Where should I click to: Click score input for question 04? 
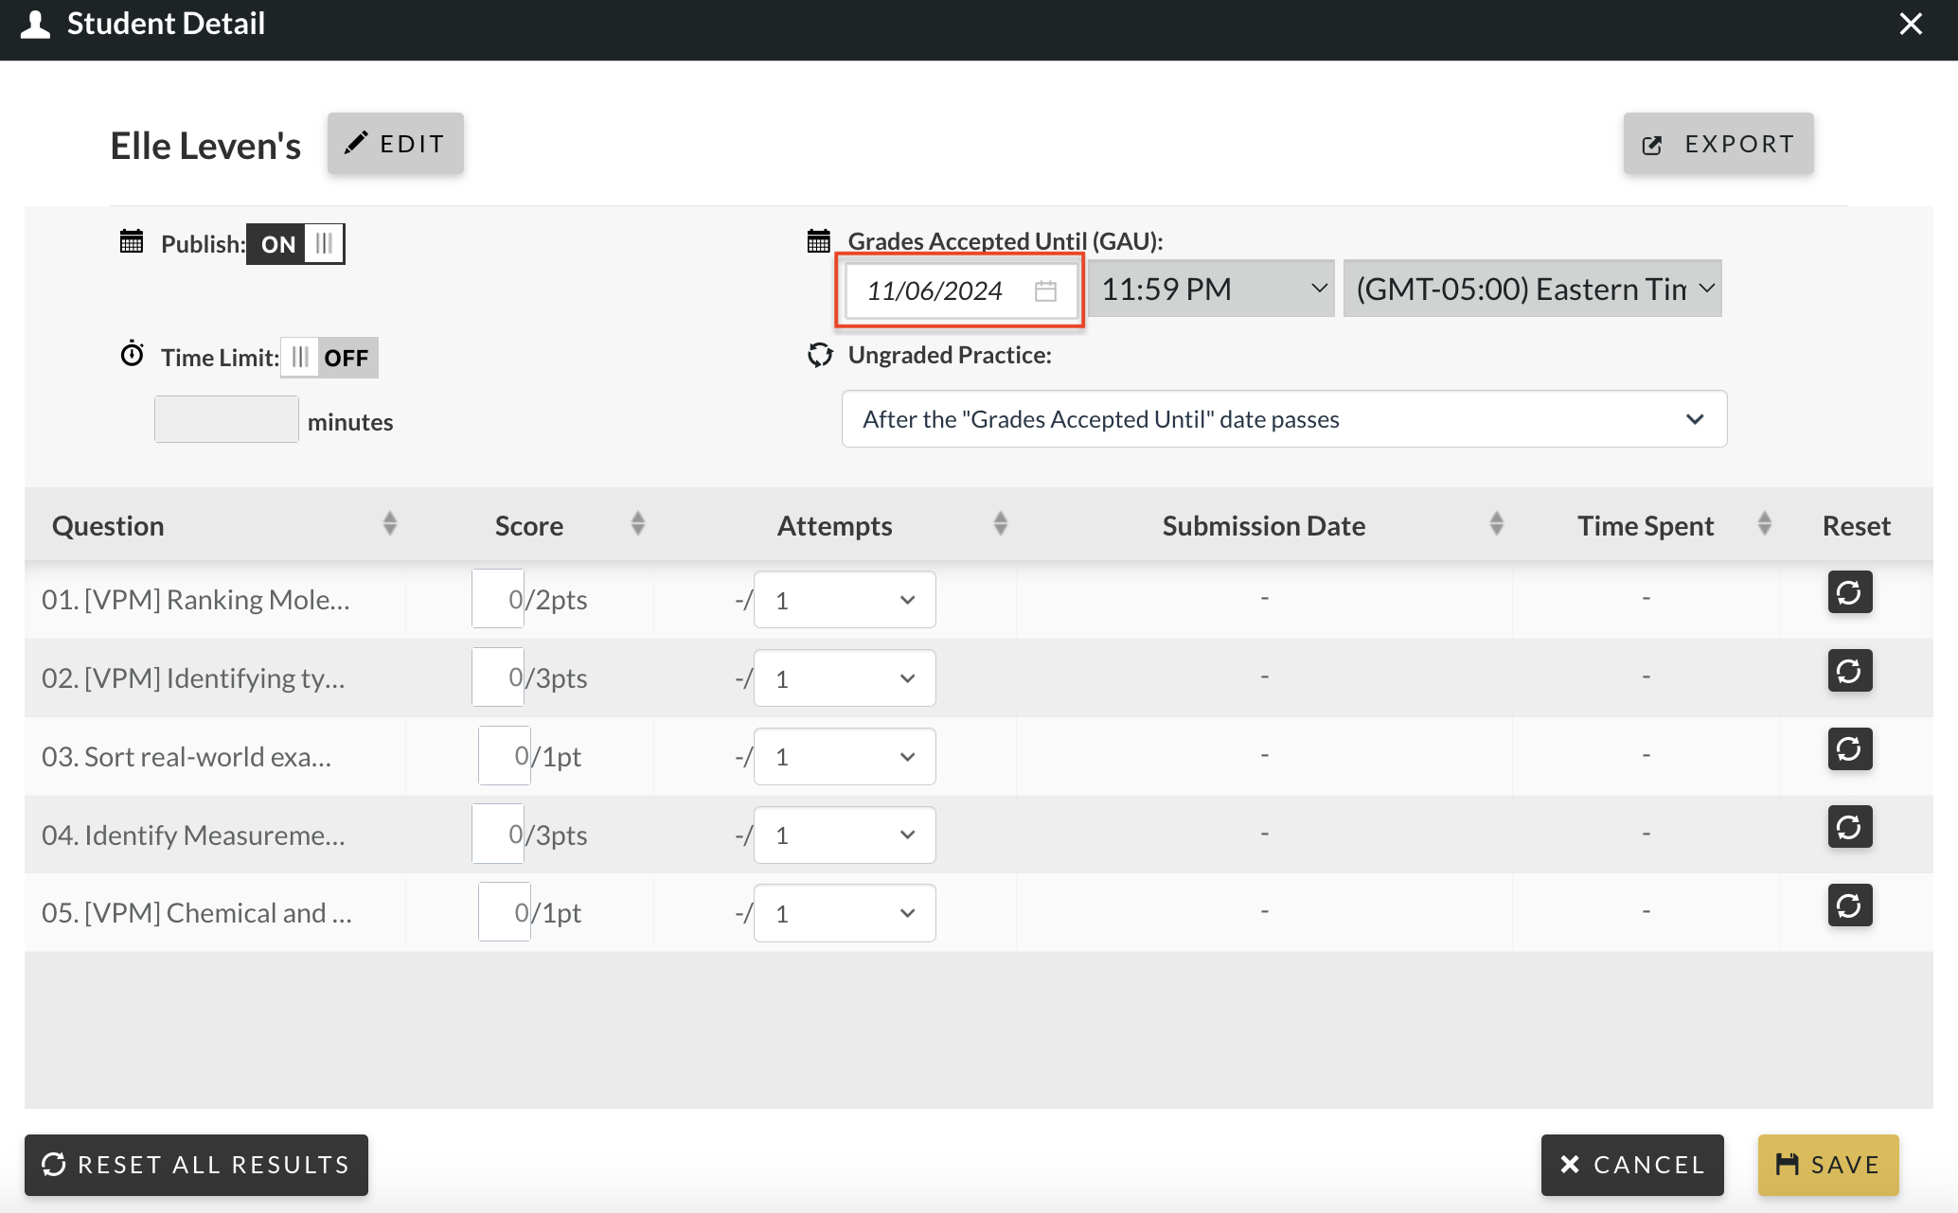(x=498, y=835)
